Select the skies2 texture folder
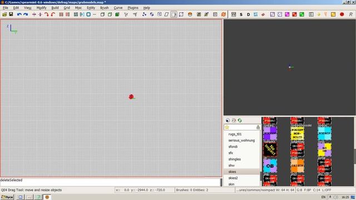This screenshot has height=200, width=356. point(242,178)
